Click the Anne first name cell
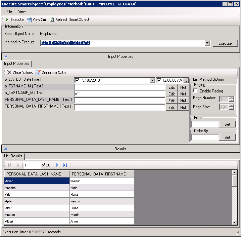Screen dimensions: 242x237 tap(102, 221)
